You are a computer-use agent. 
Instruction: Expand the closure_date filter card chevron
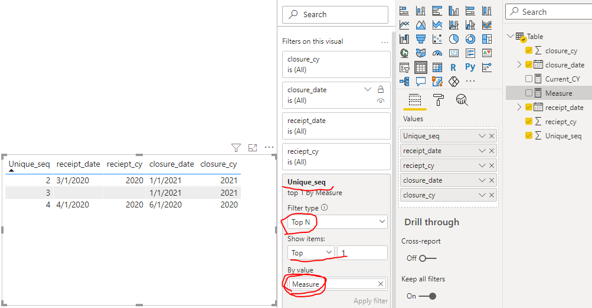pos(367,89)
